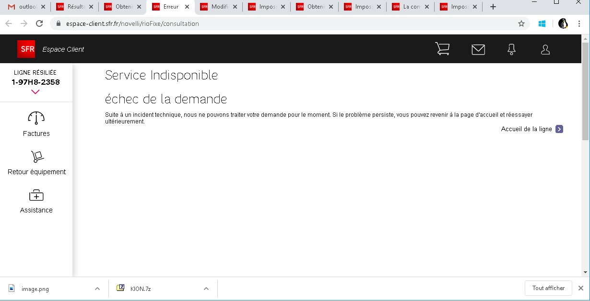Expand the line selector pink chevron
Image resolution: width=590 pixels, height=301 pixels.
pos(35,92)
